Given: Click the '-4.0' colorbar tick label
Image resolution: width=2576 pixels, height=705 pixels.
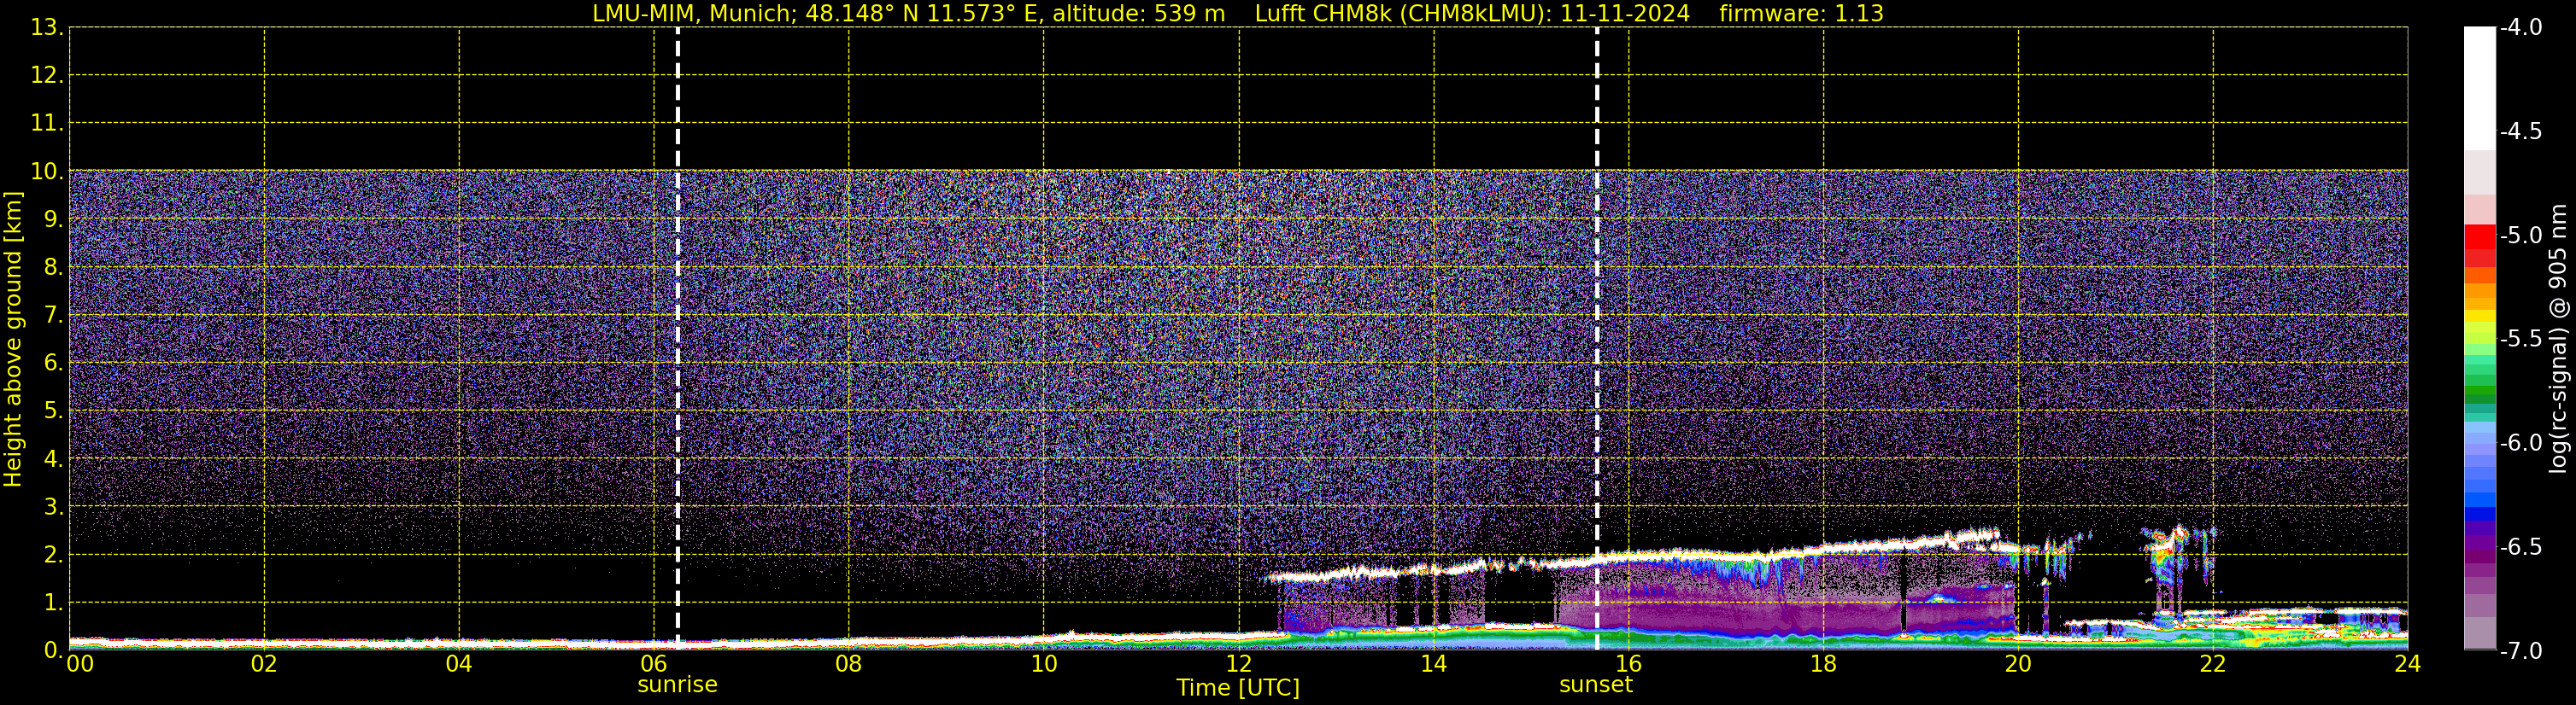Looking at the screenshot, I should [2521, 28].
